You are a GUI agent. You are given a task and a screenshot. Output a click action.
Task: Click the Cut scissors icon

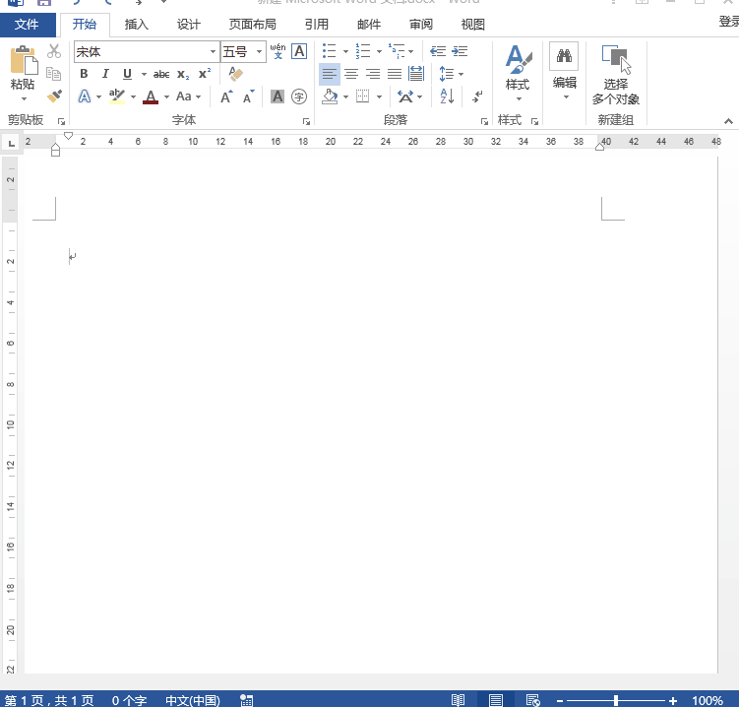54,51
